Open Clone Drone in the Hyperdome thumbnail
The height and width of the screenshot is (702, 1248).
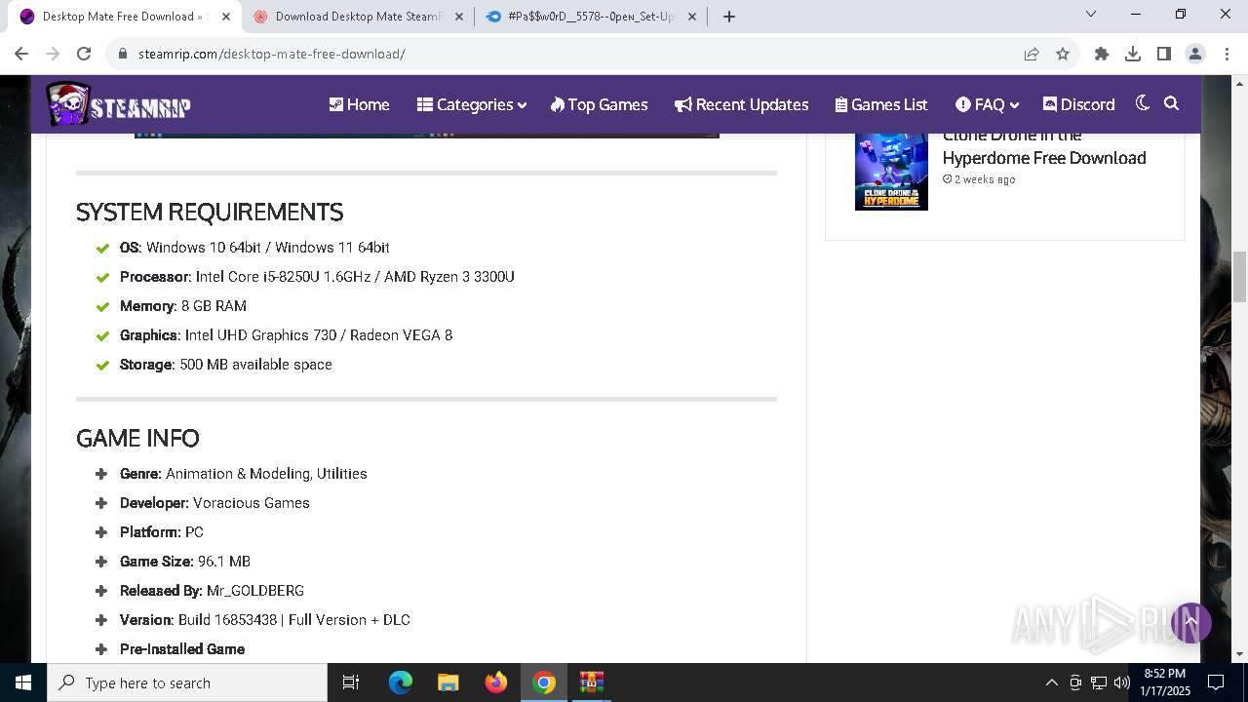891,172
